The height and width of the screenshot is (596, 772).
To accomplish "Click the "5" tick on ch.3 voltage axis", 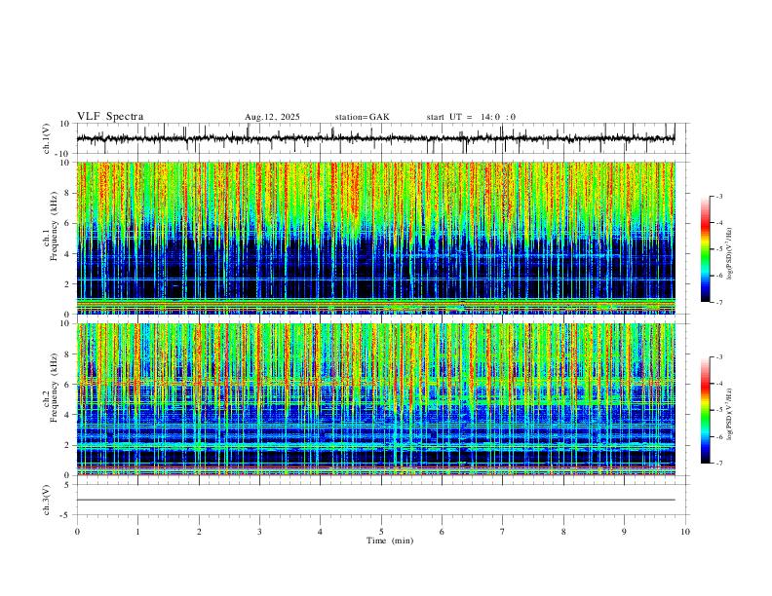I will coord(68,485).
